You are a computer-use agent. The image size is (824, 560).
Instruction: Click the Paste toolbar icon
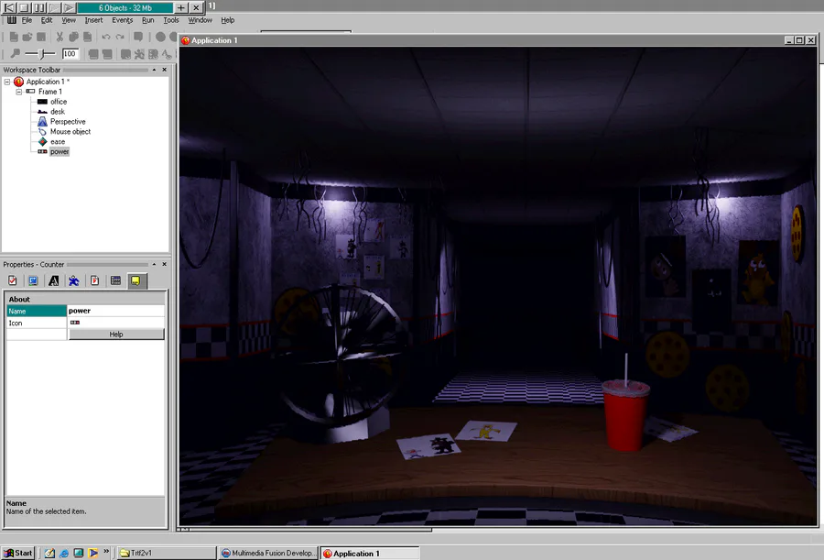coord(87,37)
